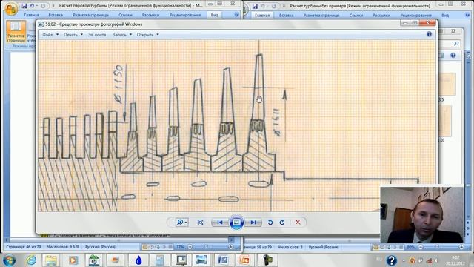
Task: Open Рецензирование tab in left Word window
Action: [185, 15]
